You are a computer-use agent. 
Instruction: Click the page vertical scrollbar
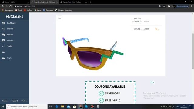click(x=193, y=51)
